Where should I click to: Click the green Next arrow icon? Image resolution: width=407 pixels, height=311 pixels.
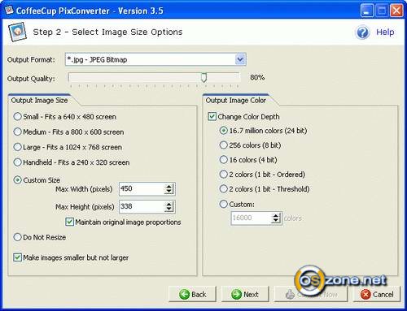click(236, 294)
